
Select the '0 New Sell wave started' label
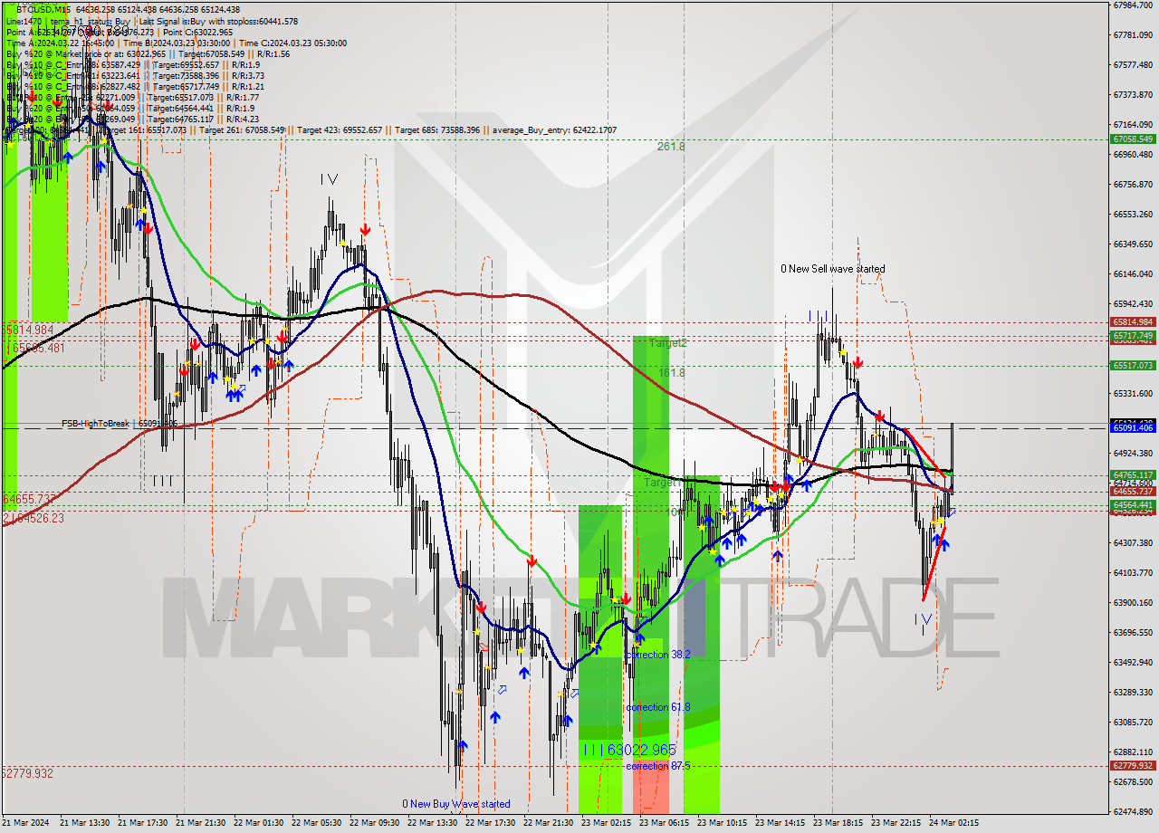(x=833, y=269)
